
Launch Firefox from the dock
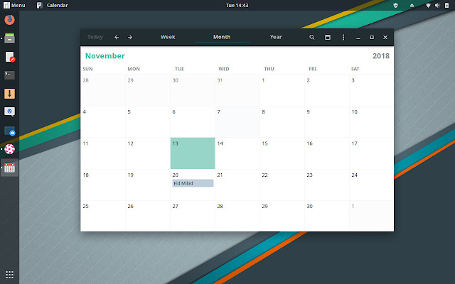(x=9, y=19)
